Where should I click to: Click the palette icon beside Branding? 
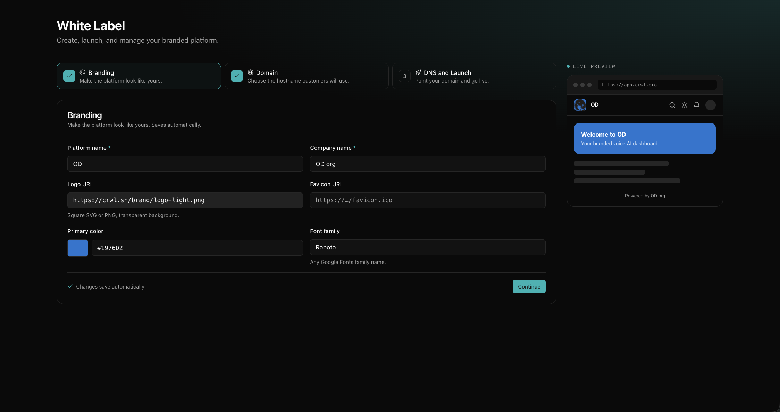[83, 72]
